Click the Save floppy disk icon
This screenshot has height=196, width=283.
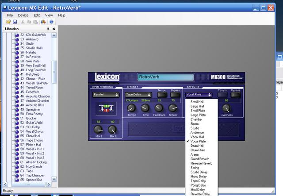click(x=14, y=22)
